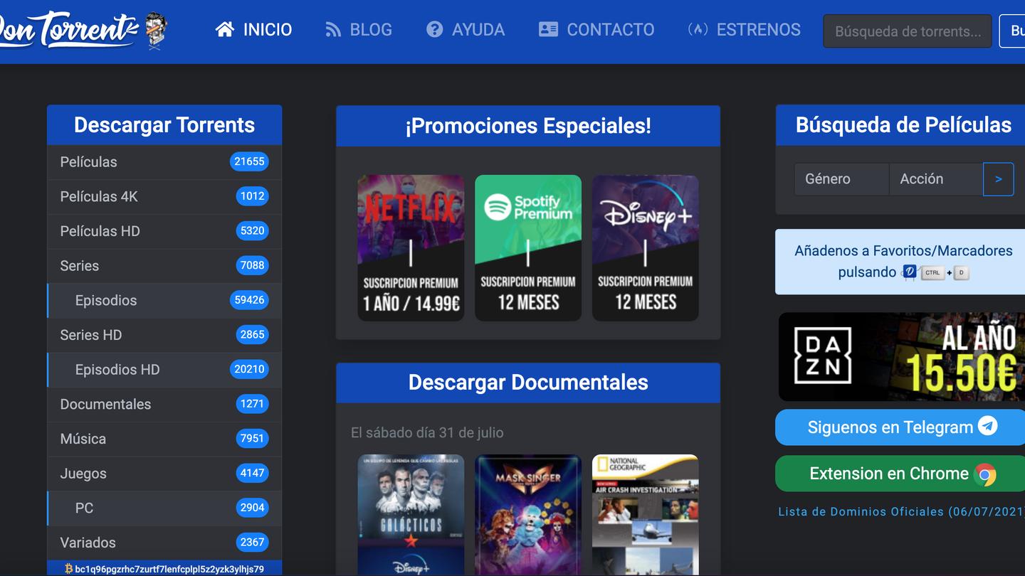
Task: Click the RSS feed icon for BLOG
Action: pos(332,29)
